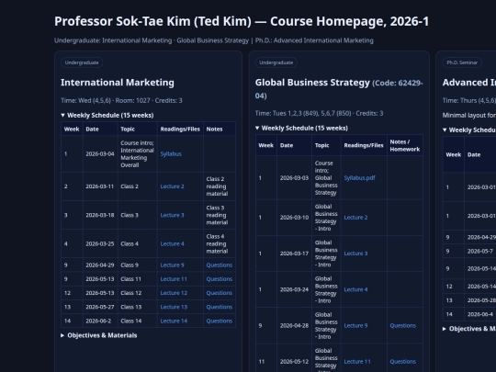Click date cell 2026-05-27
This screenshot has width=496, height=372.
[x=100, y=307]
